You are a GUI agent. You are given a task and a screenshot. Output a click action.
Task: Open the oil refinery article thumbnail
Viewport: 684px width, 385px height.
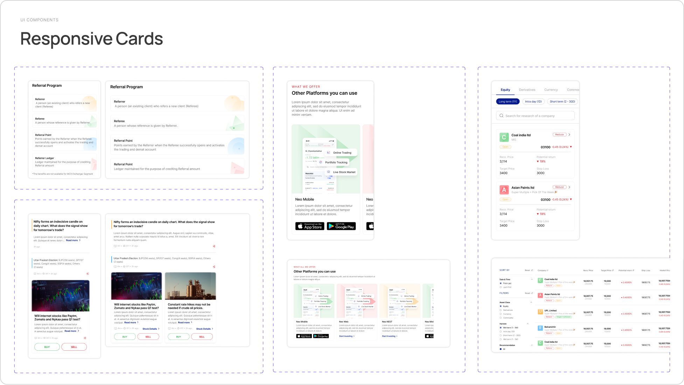pyautogui.click(x=190, y=286)
